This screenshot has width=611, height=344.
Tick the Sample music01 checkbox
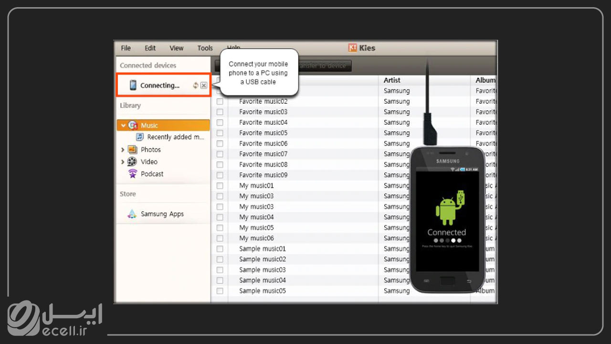220,249
